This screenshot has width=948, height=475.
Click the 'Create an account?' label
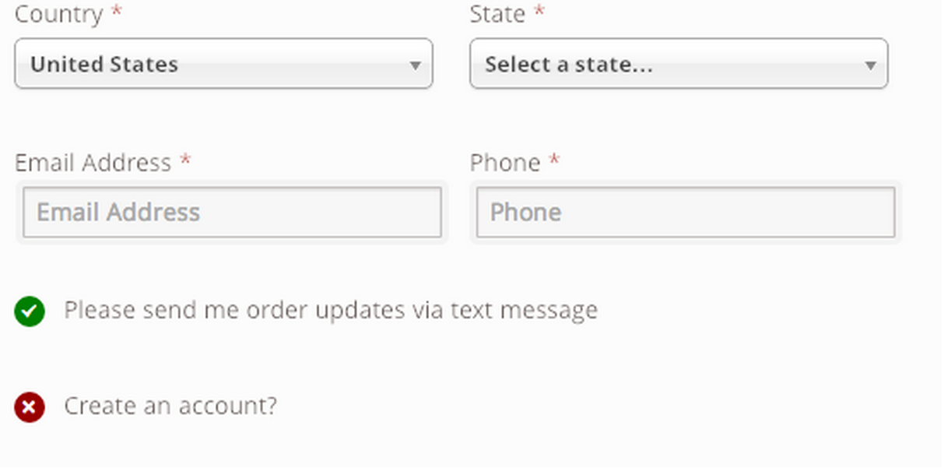(170, 406)
